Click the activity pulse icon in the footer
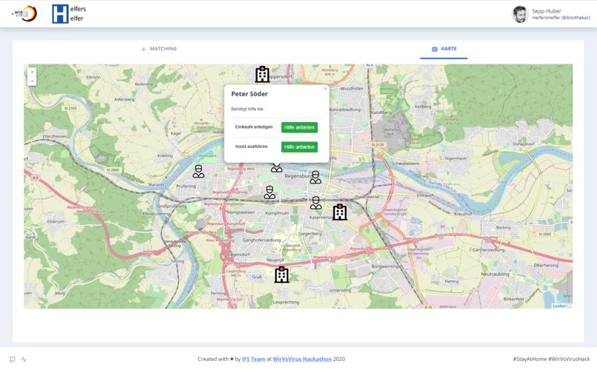 pos(24,359)
